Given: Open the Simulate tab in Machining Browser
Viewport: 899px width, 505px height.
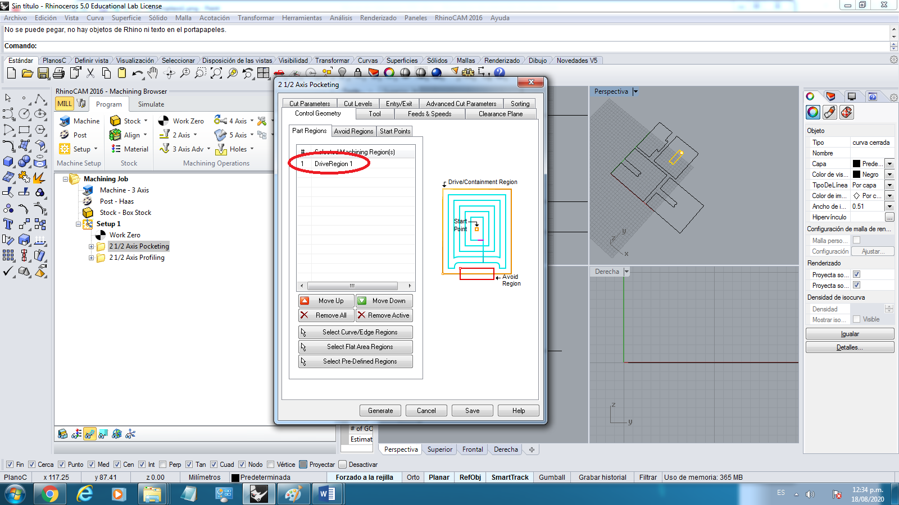Looking at the screenshot, I should pyautogui.click(x=151, y=104).
